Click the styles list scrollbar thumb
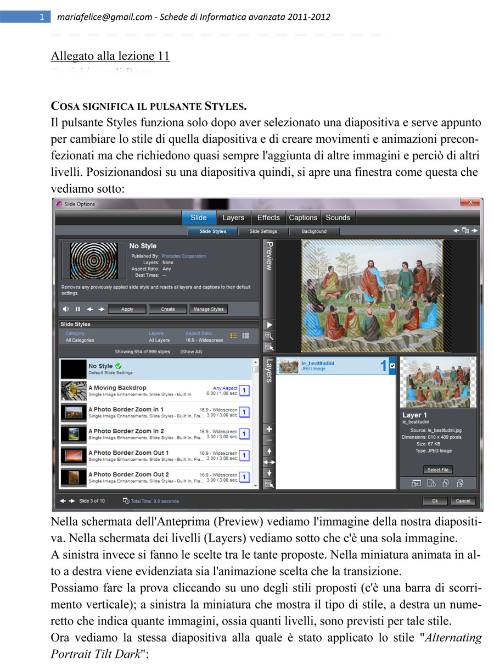 click(255, 369)
